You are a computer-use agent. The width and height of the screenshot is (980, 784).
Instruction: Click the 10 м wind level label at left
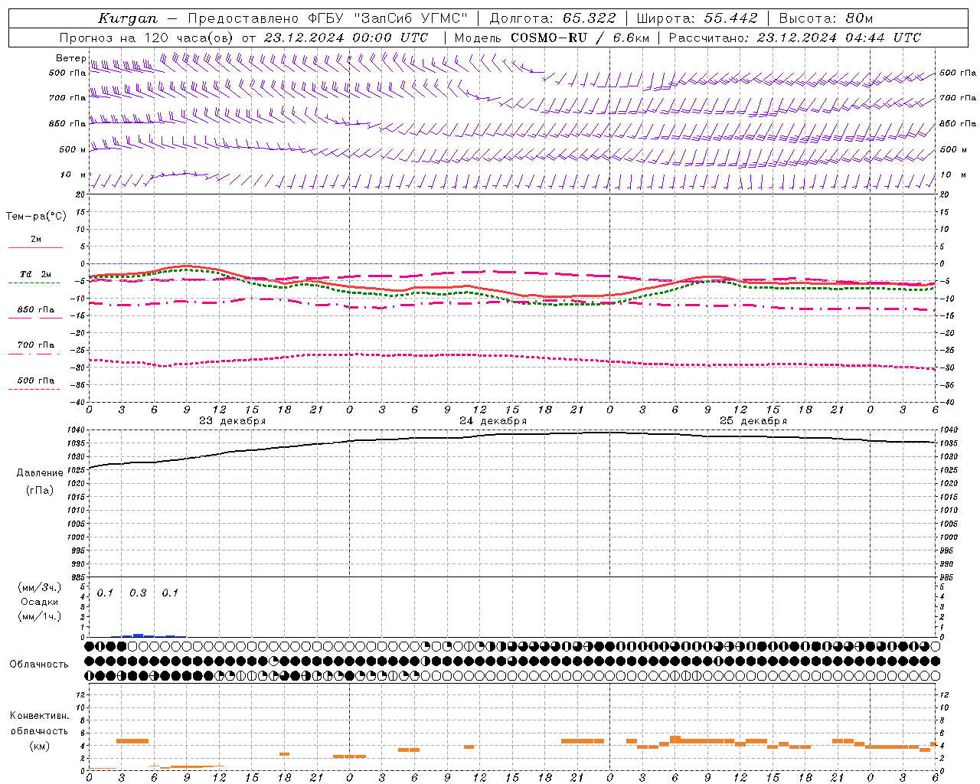point(73,175)
